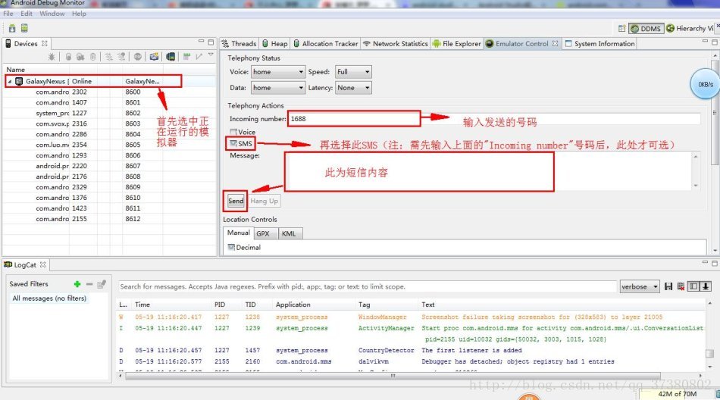Click the dump view hierarchy icon
The height and width of the screenshot is (400, 720).
pos(171,57)
